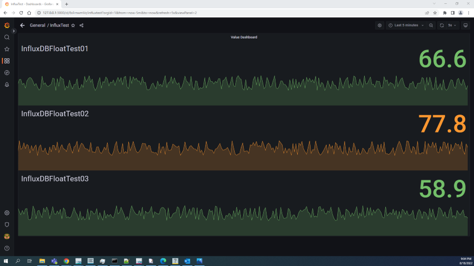Click the InfluxDBFloatTest03 green sparkline

[243, 221]
